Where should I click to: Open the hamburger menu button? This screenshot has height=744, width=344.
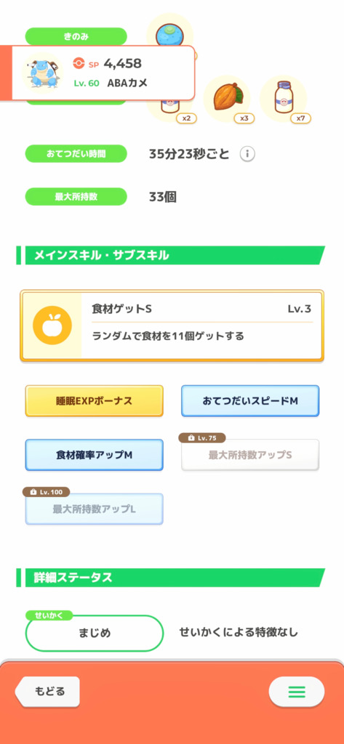tap(297, 692)
